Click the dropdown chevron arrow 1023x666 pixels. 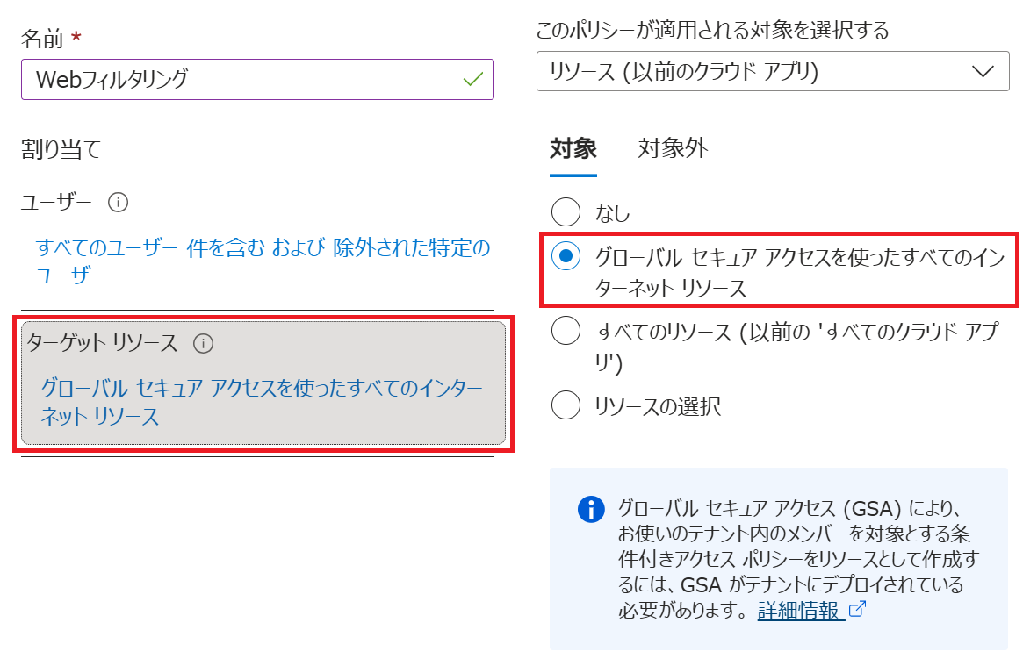(983, 71)
